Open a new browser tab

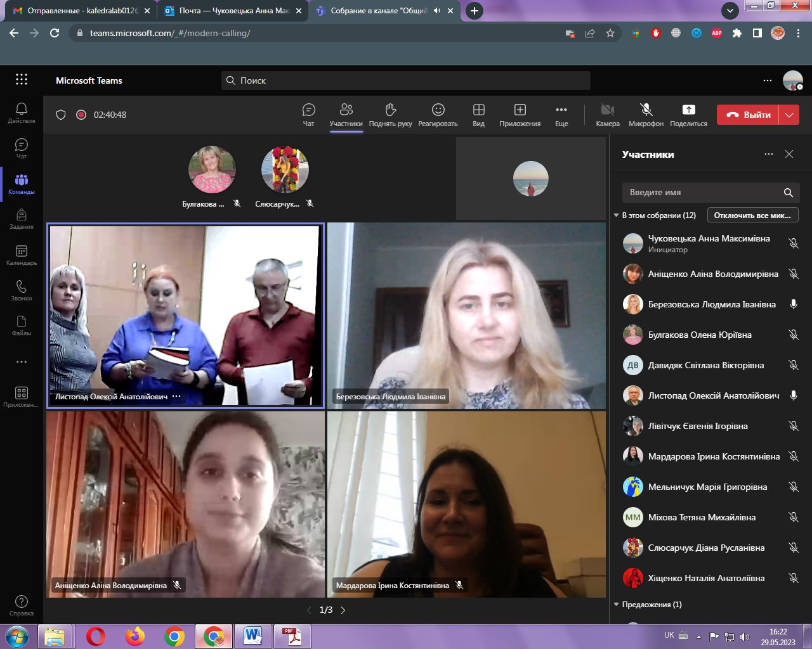474,11
